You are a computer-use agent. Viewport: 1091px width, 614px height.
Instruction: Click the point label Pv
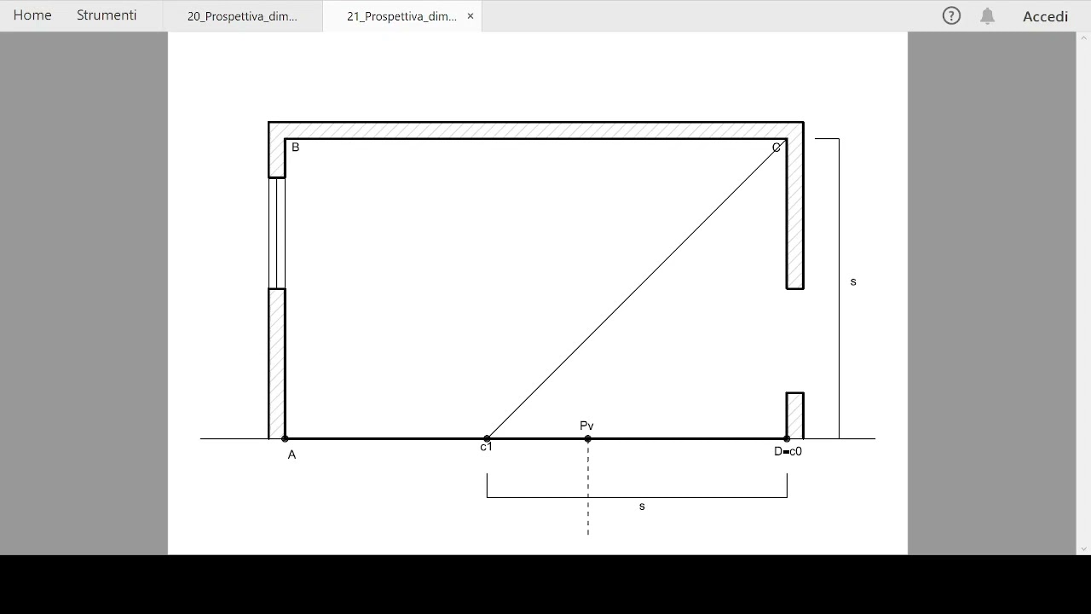point(586,426)
